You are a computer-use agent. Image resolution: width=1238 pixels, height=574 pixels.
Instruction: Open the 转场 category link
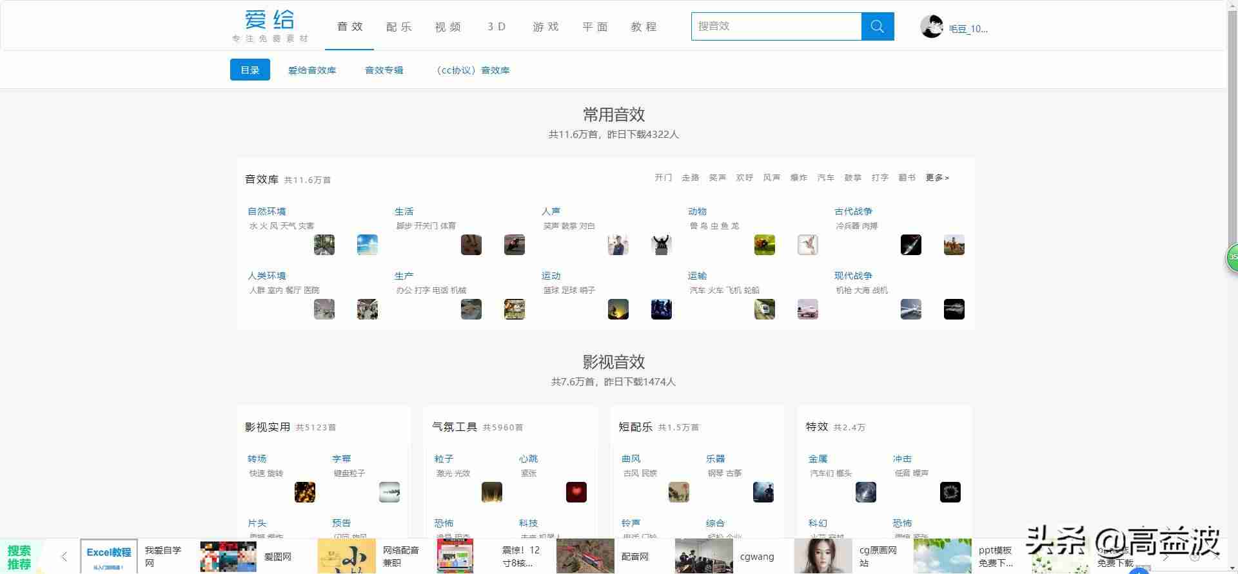pos(257,459)
